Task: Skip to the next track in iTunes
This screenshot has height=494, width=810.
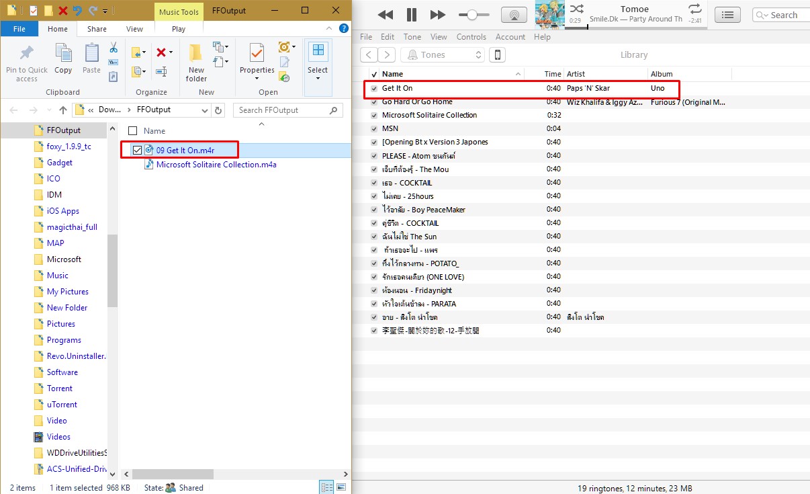Action: [437, 15]
